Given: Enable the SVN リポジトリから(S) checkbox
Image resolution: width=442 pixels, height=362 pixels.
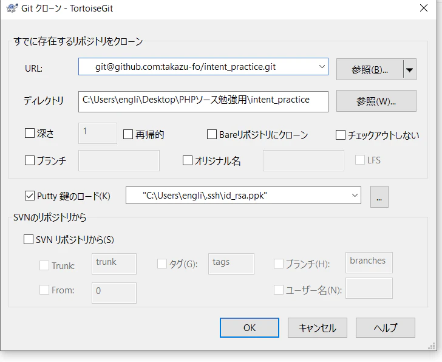Looking at the screenshot, I should 29,240.
